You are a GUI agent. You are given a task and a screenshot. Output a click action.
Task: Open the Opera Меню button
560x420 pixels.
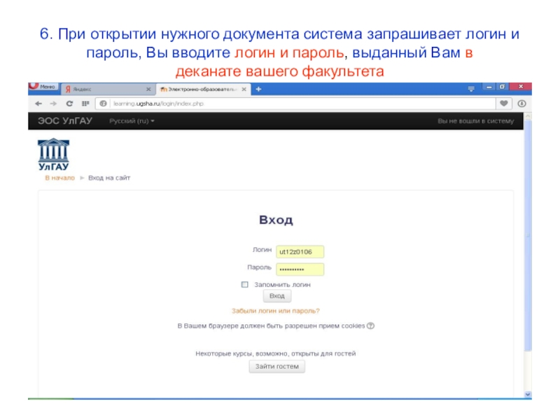pos(42,87)
